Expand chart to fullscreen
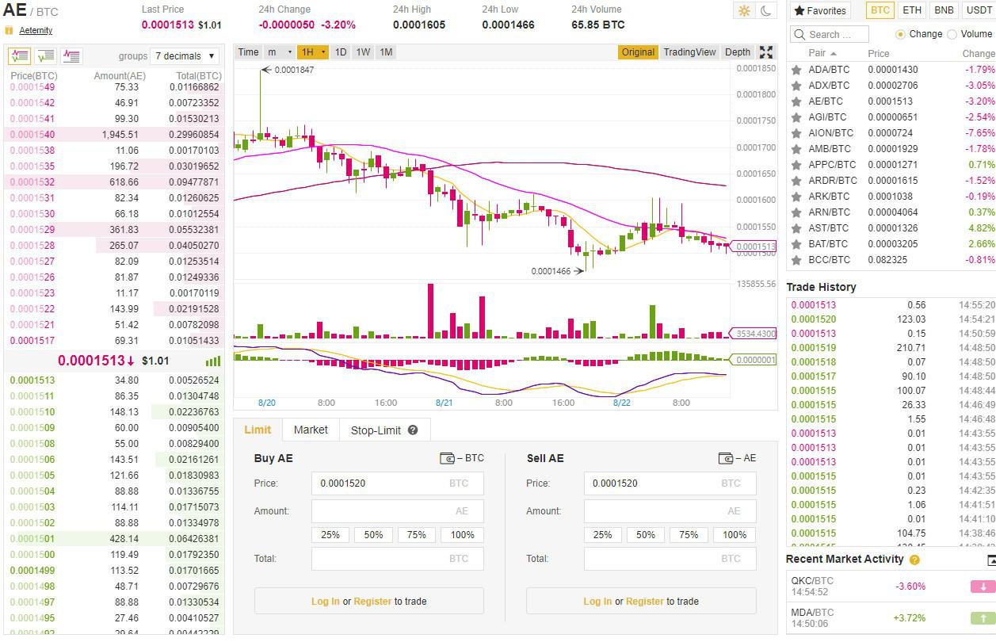The image size is (996, 642). 766,52
